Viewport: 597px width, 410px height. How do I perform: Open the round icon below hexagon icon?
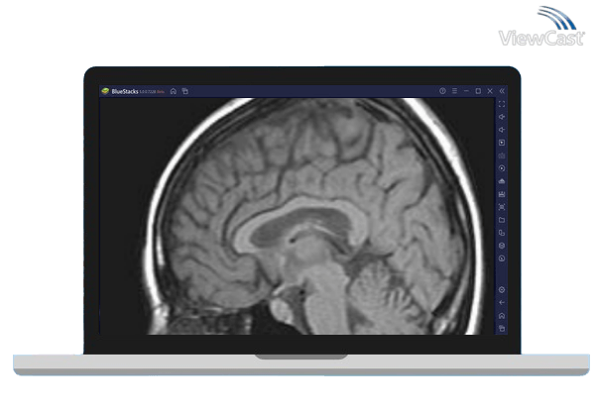[x=502, y=258]
